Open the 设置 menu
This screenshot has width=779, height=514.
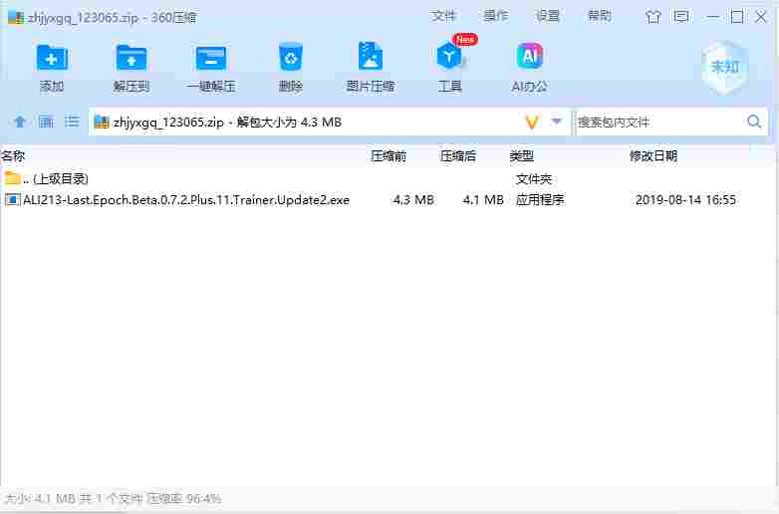(548, 16)
